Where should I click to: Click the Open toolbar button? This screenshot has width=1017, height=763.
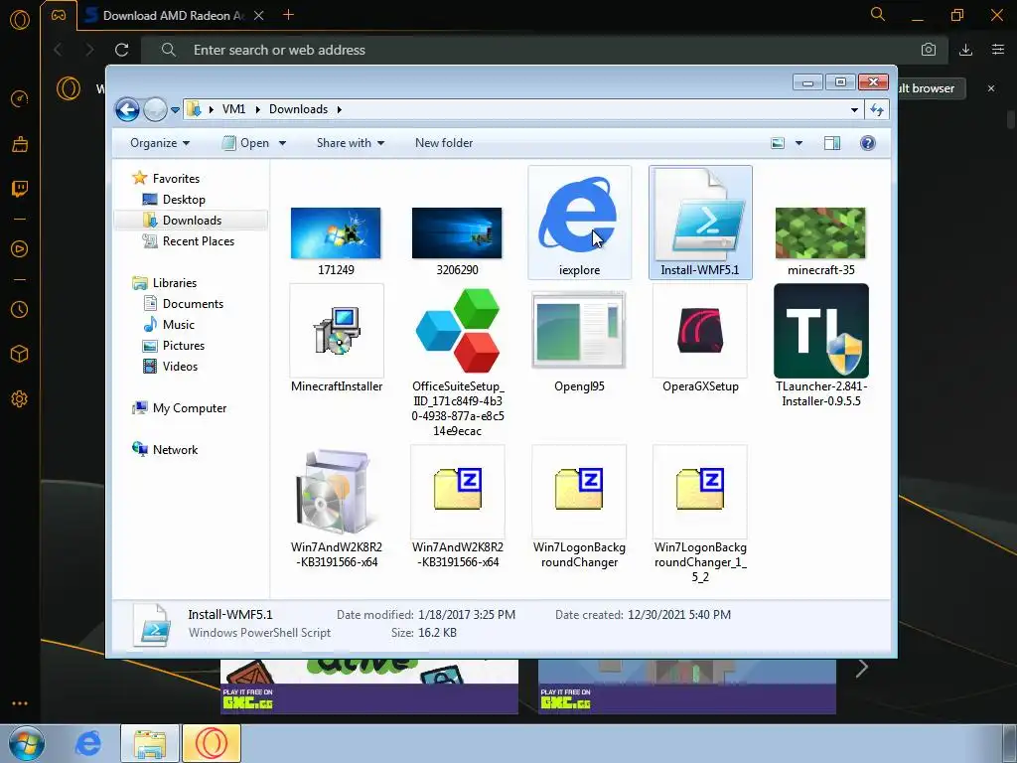pyautogui.click(x=246, y=143)
